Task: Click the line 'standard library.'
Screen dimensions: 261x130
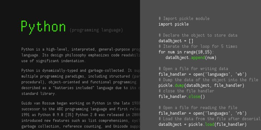Action: [x=39, y=94]
